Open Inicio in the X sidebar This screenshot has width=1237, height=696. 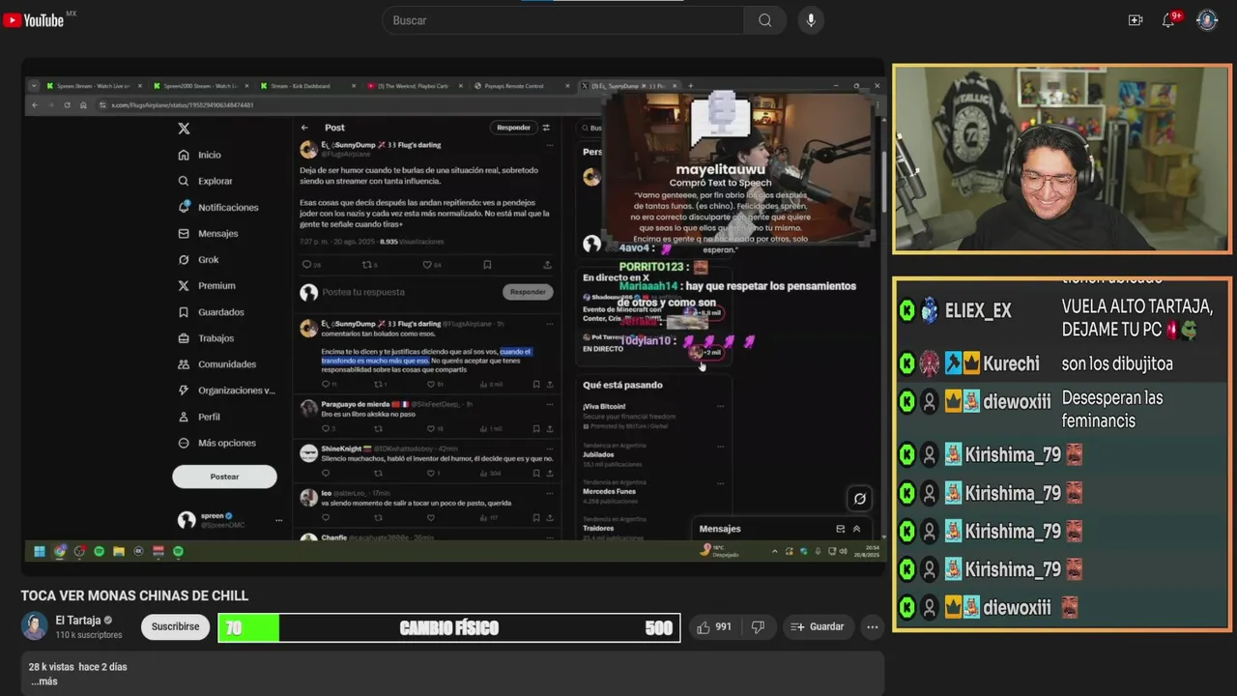pos(199,155)
